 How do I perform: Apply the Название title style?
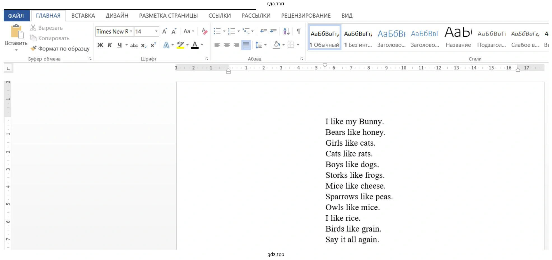click(x=458, y=37)
